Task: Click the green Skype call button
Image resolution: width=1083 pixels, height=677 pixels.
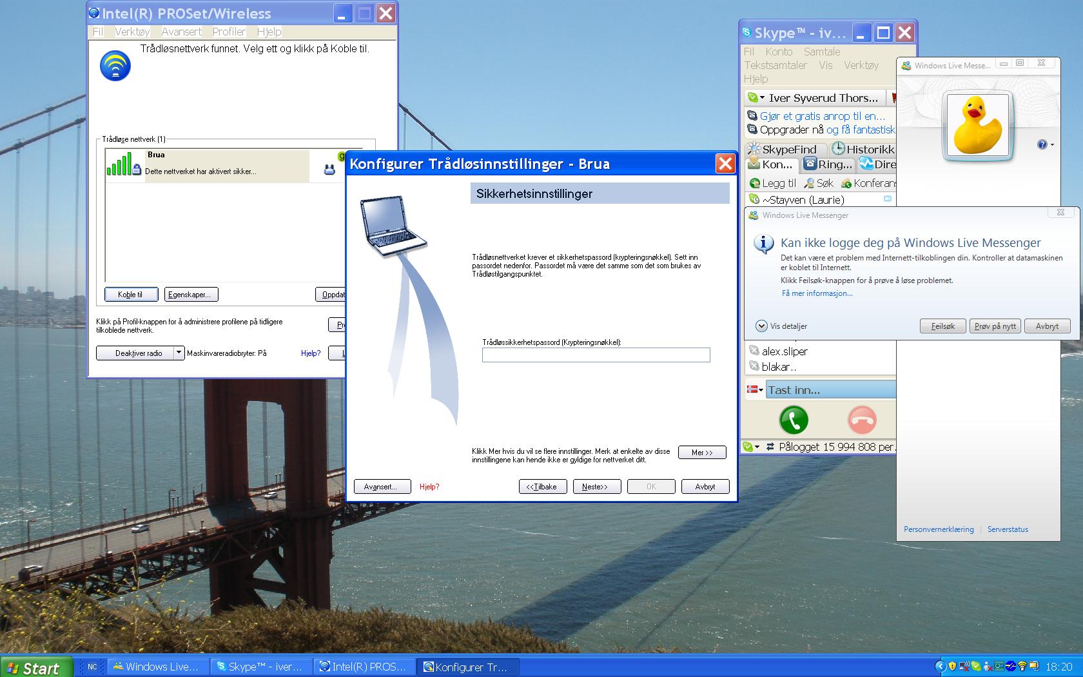Action: point(794,420)
